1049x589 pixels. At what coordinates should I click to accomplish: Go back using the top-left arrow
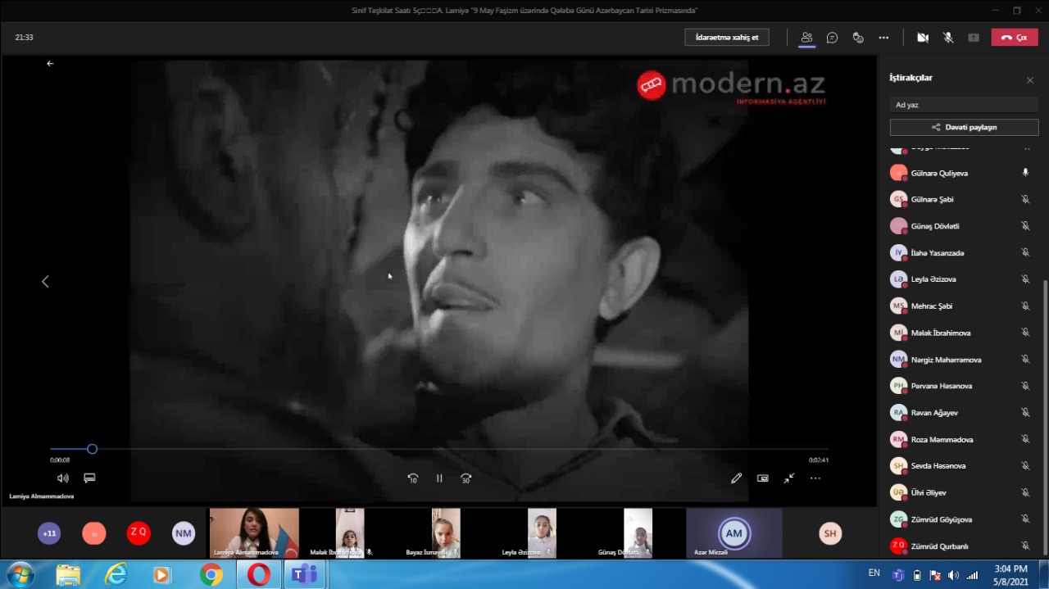pyautogui.click(x=50, y=63)
